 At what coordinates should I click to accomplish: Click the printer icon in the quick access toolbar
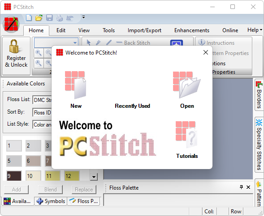pyautogui.click(x=60, y=18)
